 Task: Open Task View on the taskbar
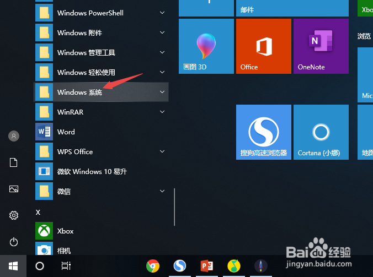pos(66,266)
